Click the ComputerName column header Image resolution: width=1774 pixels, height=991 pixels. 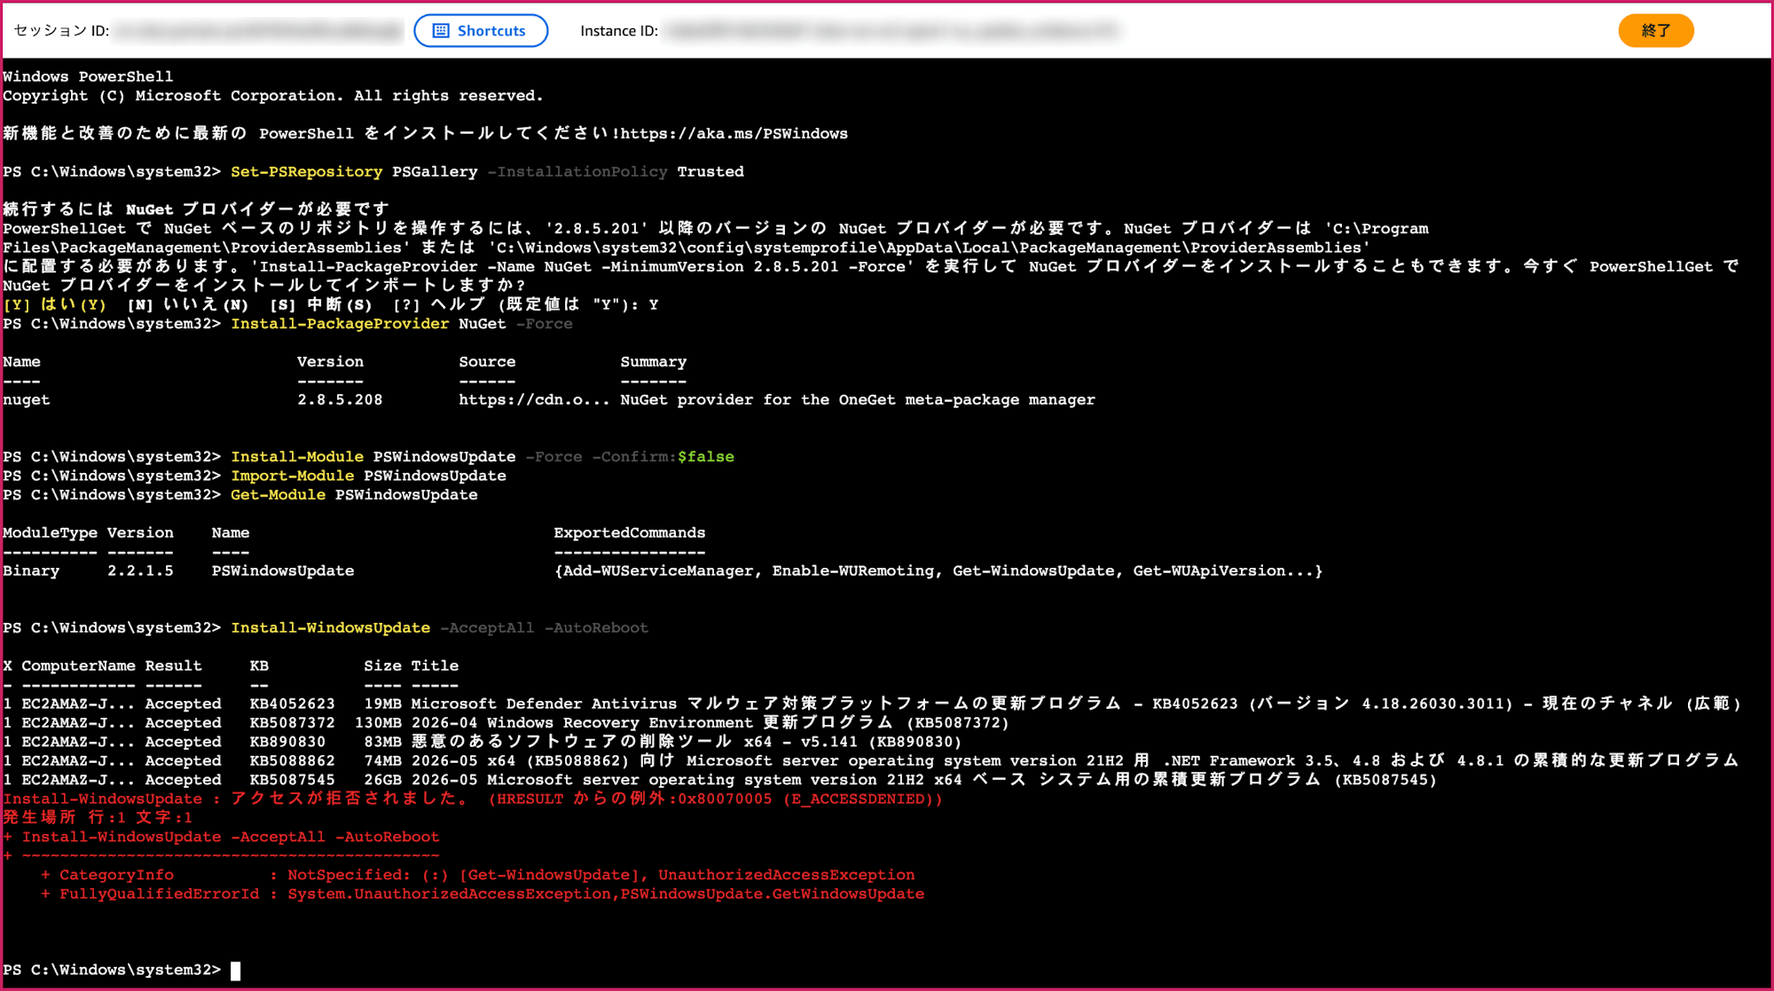point(78,665)
